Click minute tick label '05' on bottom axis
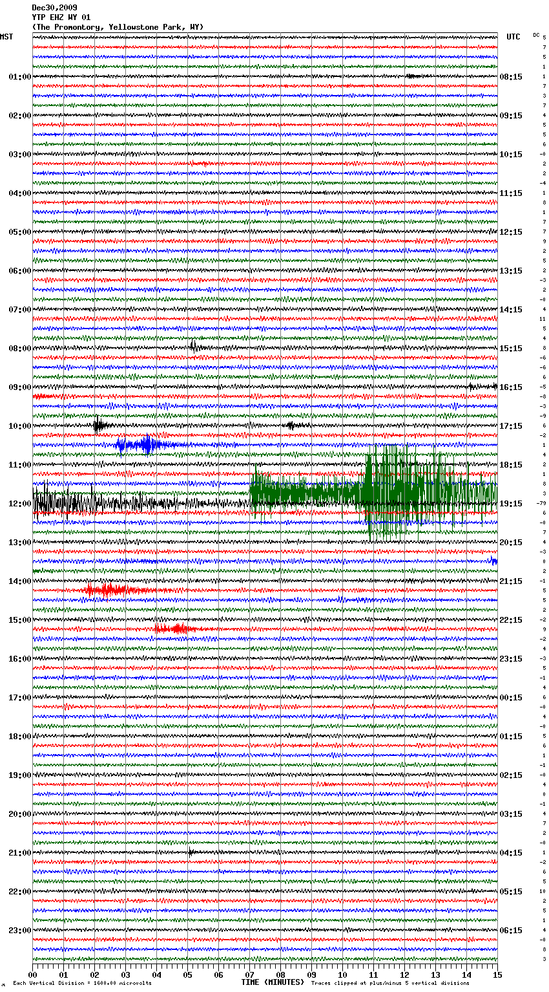Image resolution: width=549 pixels, height=992 pixels. (x=187, y=975)
